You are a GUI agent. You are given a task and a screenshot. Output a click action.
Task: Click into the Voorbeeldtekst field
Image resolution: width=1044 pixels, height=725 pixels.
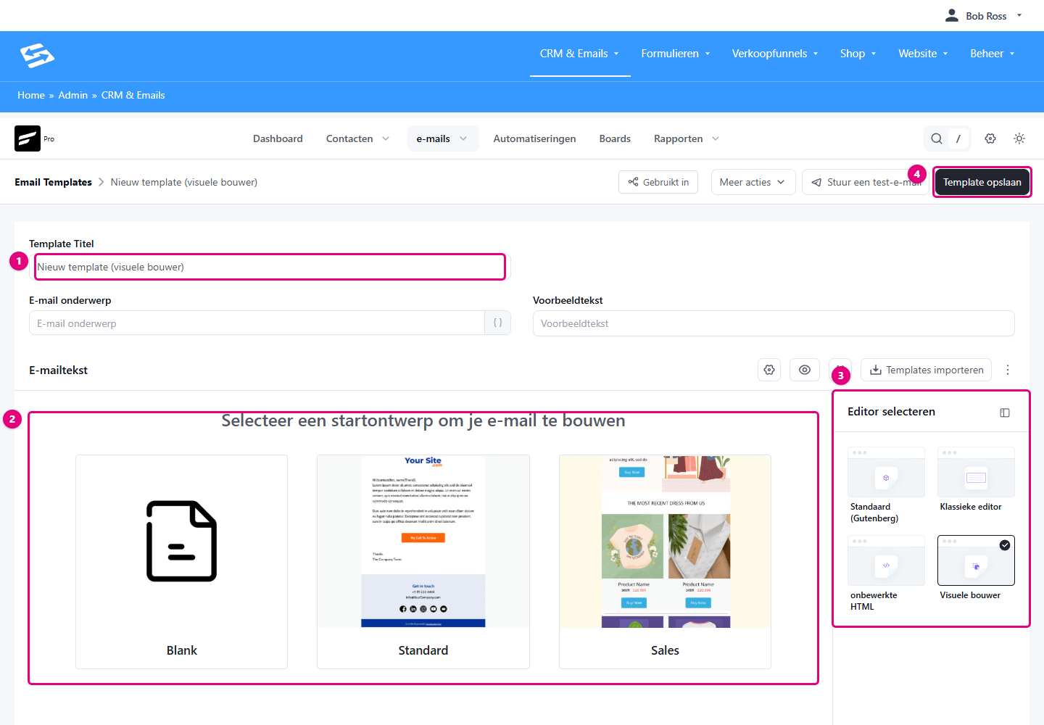774,323
